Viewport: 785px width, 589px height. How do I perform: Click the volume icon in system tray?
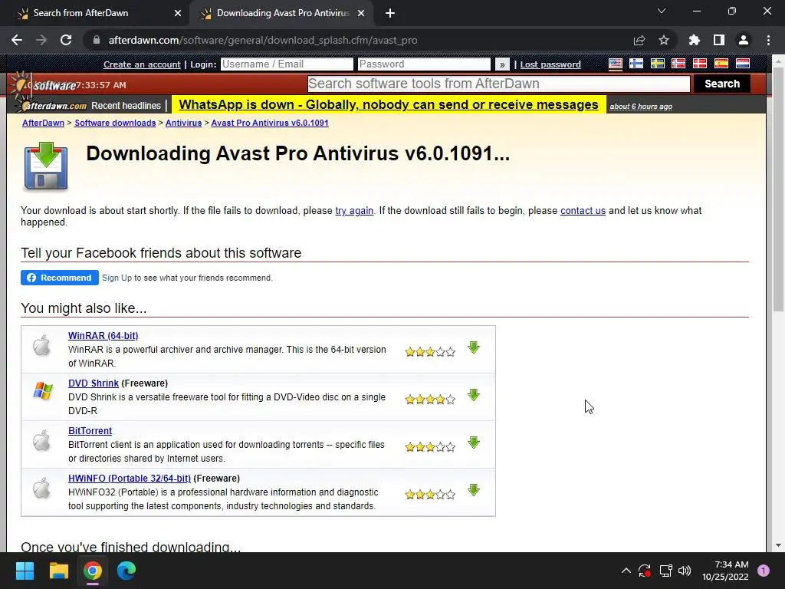[685, 571]
